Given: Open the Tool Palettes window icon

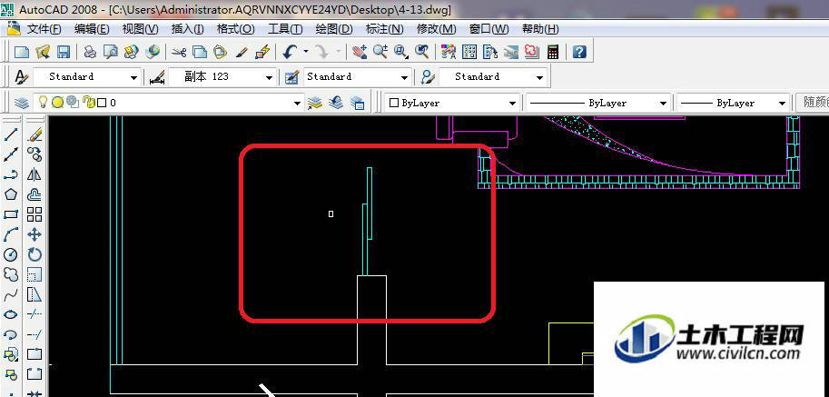Looking at the screenshot, I should (x=490, y=52).
